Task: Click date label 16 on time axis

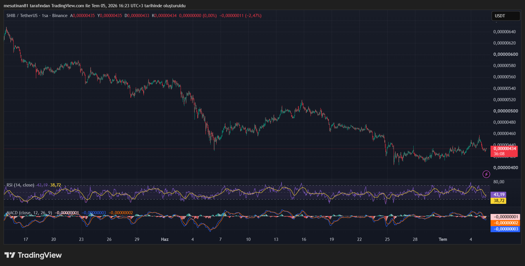Action: tap(304, 239)
